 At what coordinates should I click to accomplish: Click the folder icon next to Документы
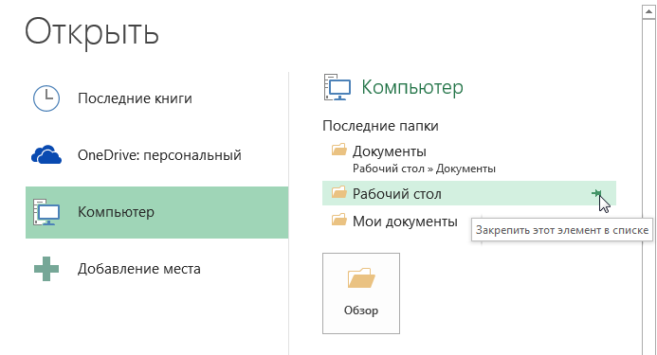pos(339,150)
